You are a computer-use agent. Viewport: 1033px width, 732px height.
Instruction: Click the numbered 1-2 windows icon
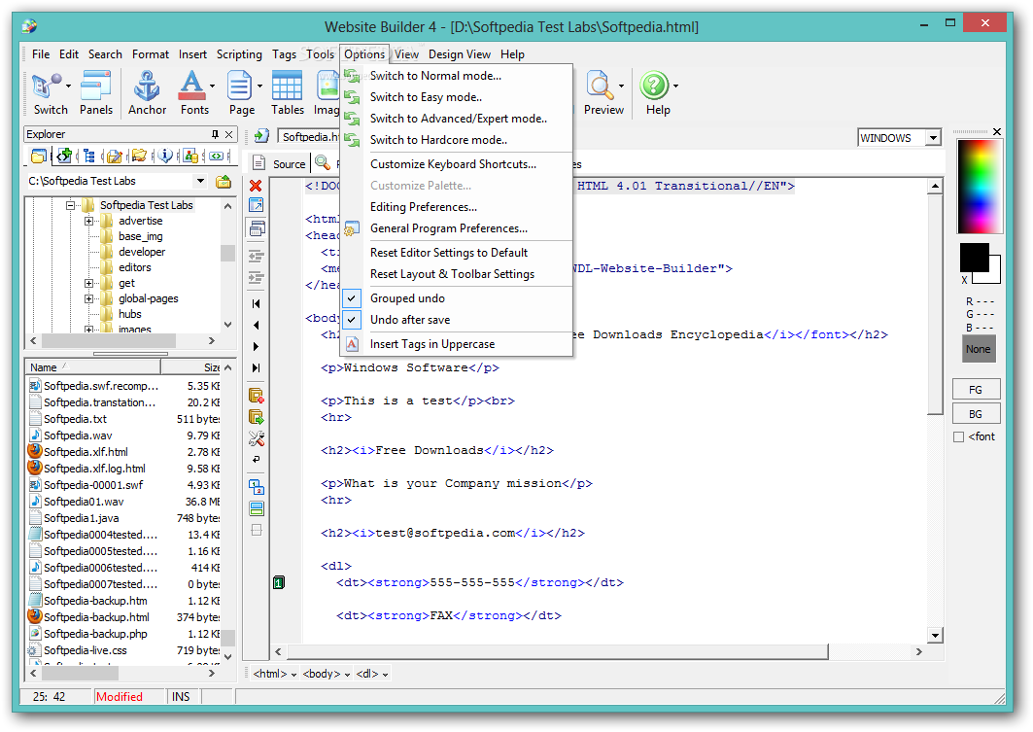coord(257,487)
